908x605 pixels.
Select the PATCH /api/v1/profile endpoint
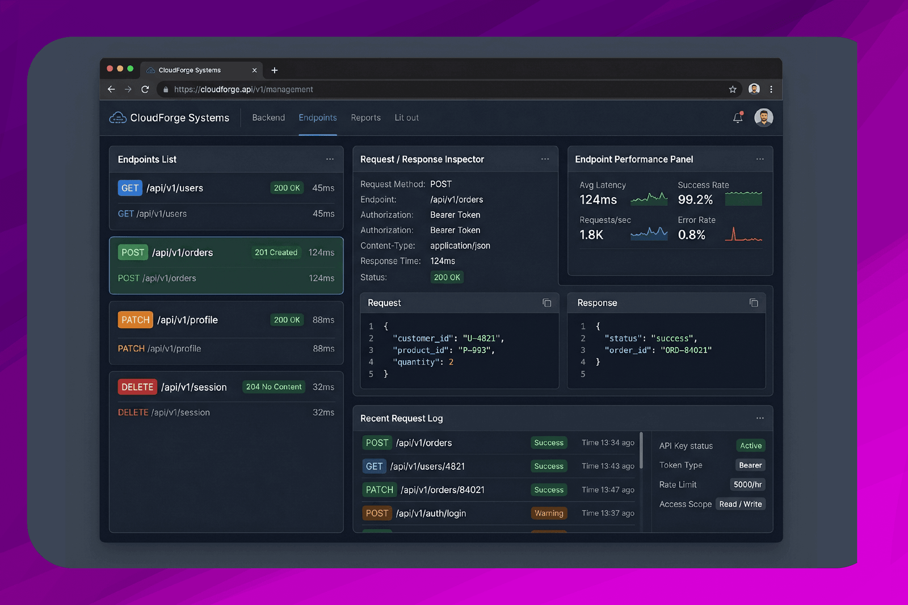point(226,333)
